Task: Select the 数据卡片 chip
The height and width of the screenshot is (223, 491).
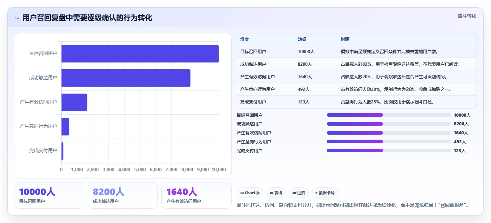Action: [x=325, y=193]
